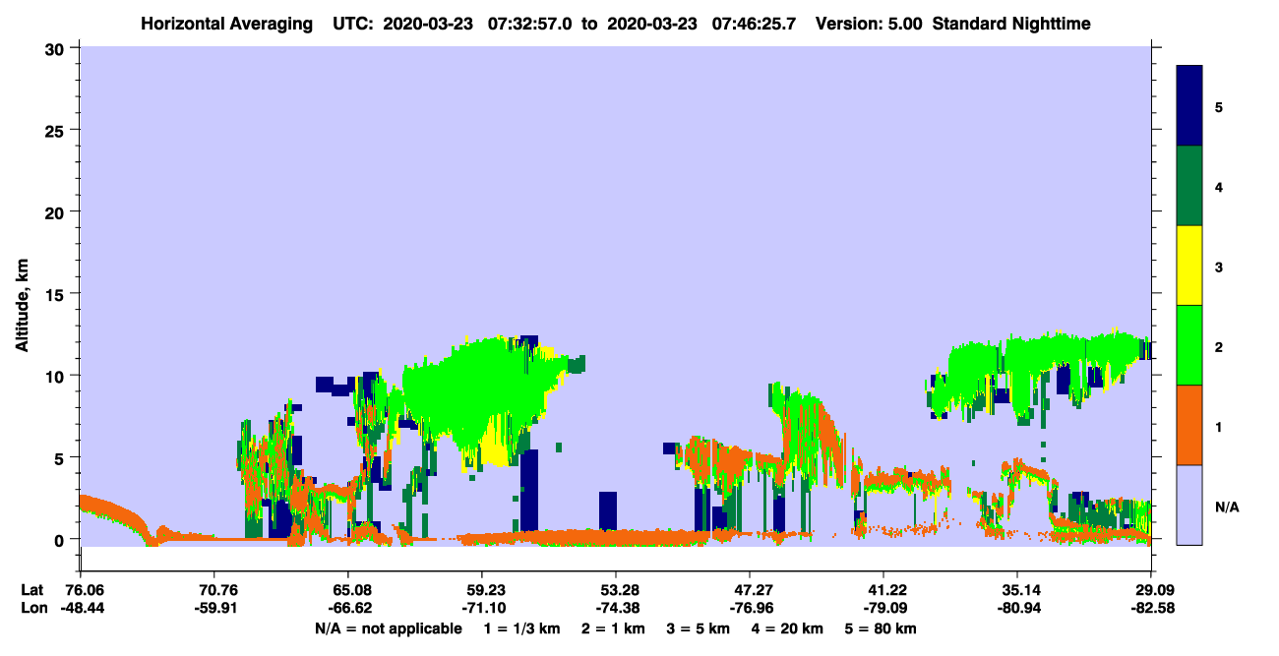1279x656 pixels.
Task: Click the '5 = 80 km' legend note
Action: [x=883, y=627]
